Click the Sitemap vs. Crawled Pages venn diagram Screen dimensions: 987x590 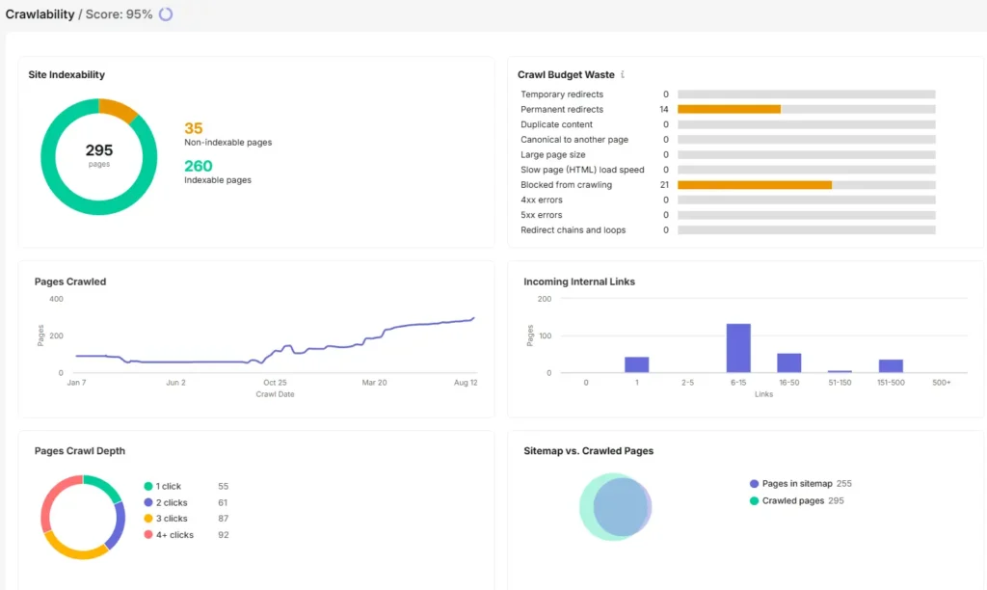pyautogui.click(x=615, y=507)
